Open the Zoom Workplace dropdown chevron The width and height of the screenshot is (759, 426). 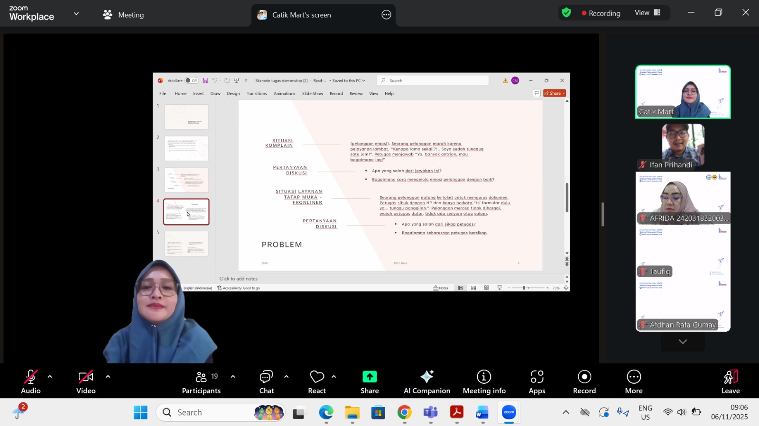pyautogui.click(x=76, y=14)
